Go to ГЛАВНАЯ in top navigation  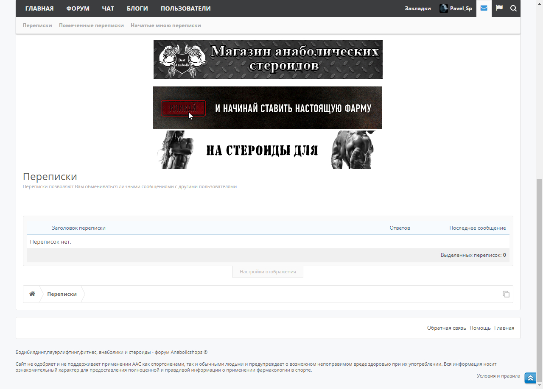click(39, 8)
